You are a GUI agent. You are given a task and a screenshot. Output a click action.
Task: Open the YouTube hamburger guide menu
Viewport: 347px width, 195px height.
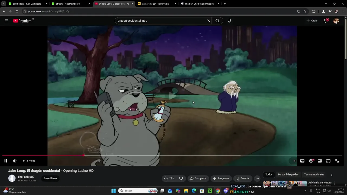pos(7,21)
